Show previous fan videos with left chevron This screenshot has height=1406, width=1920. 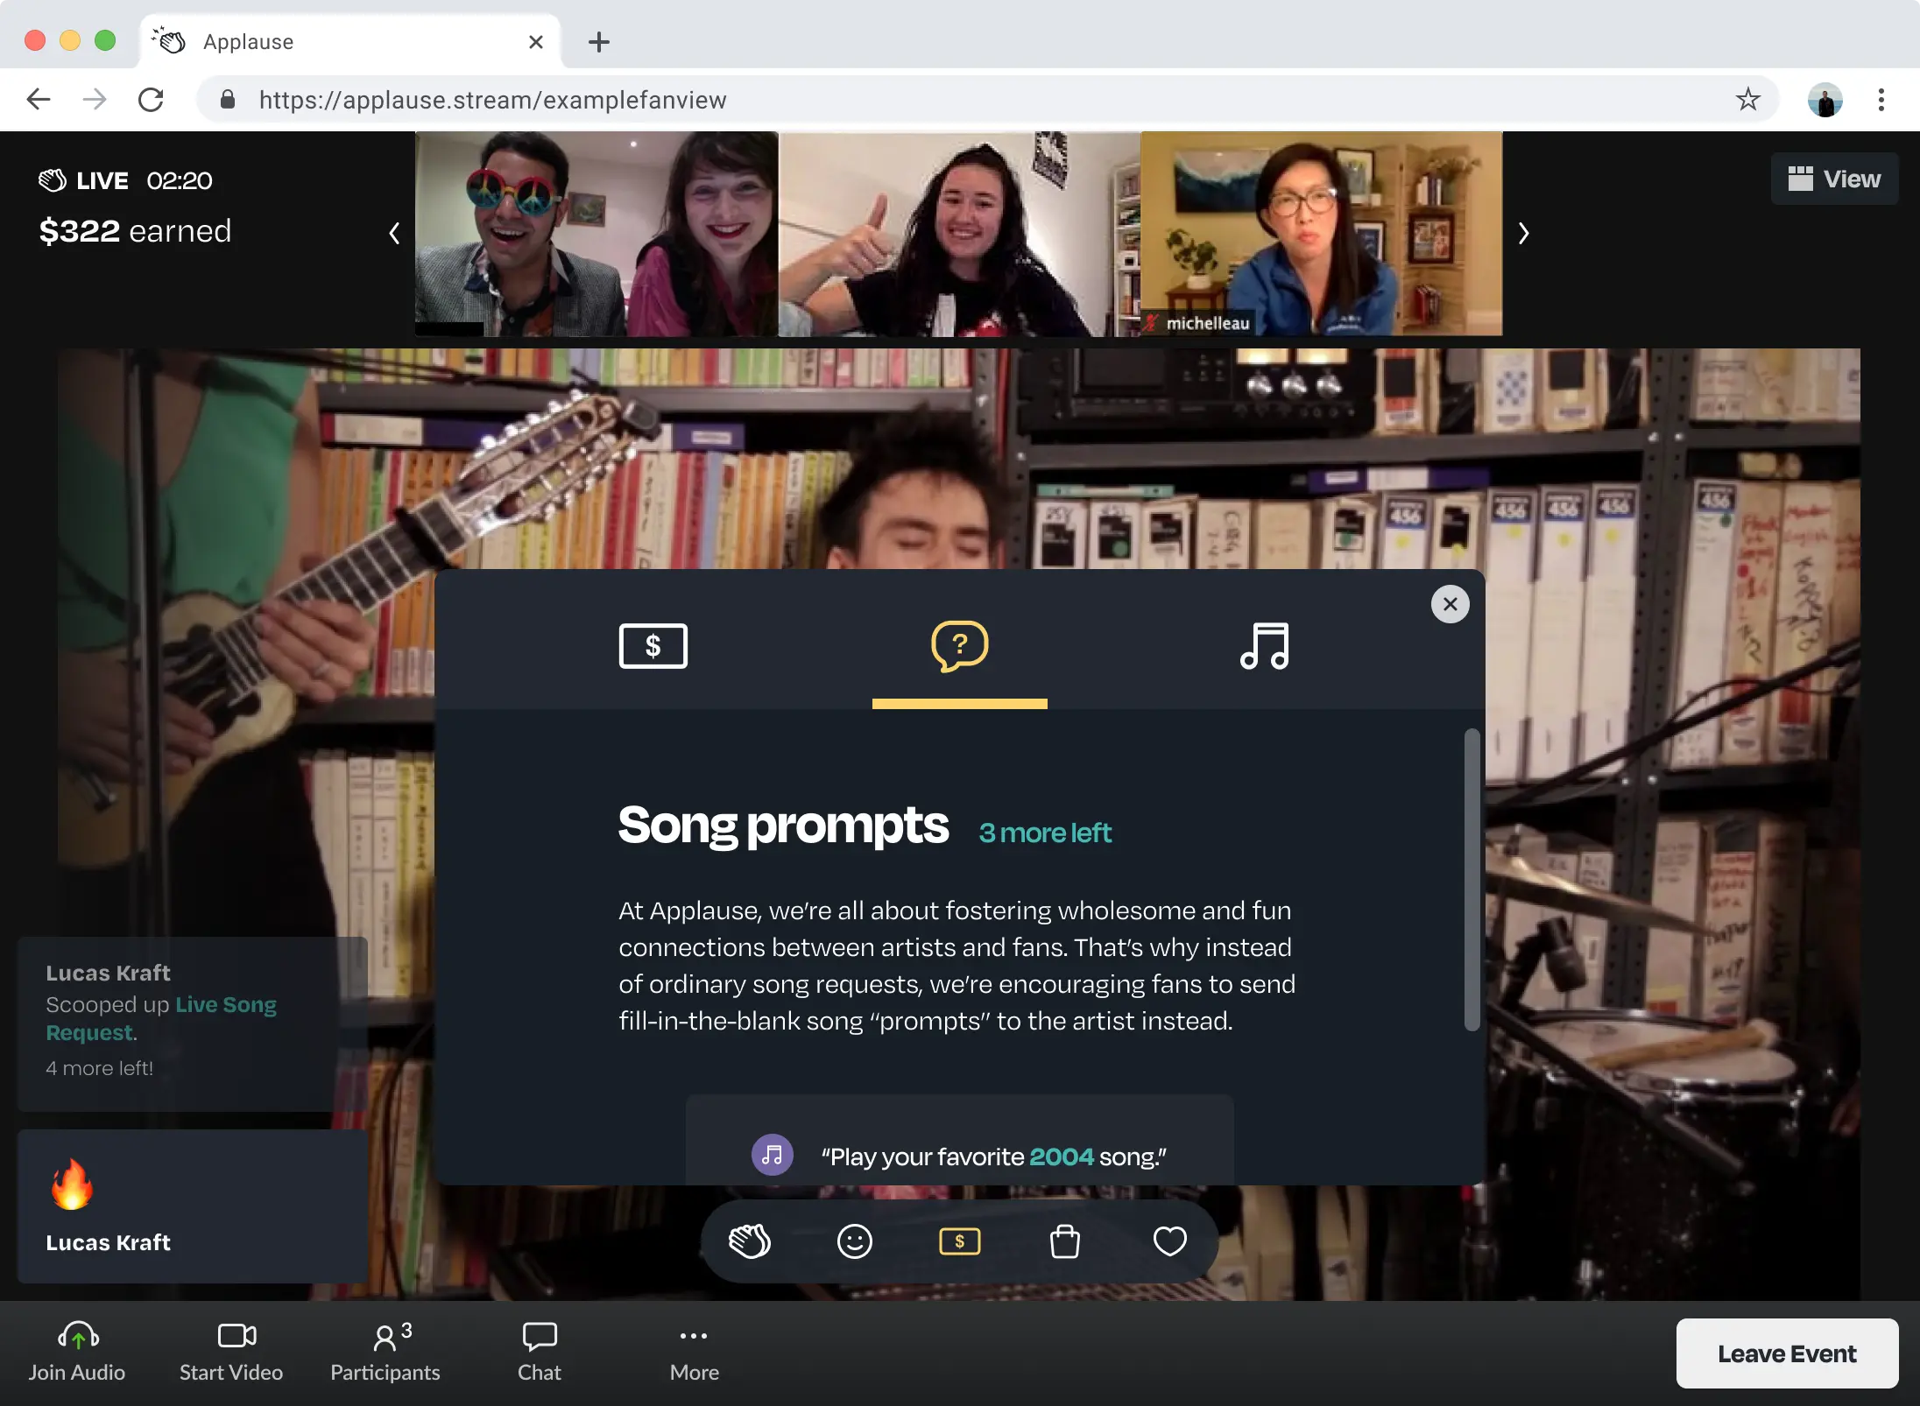point(394,233)
